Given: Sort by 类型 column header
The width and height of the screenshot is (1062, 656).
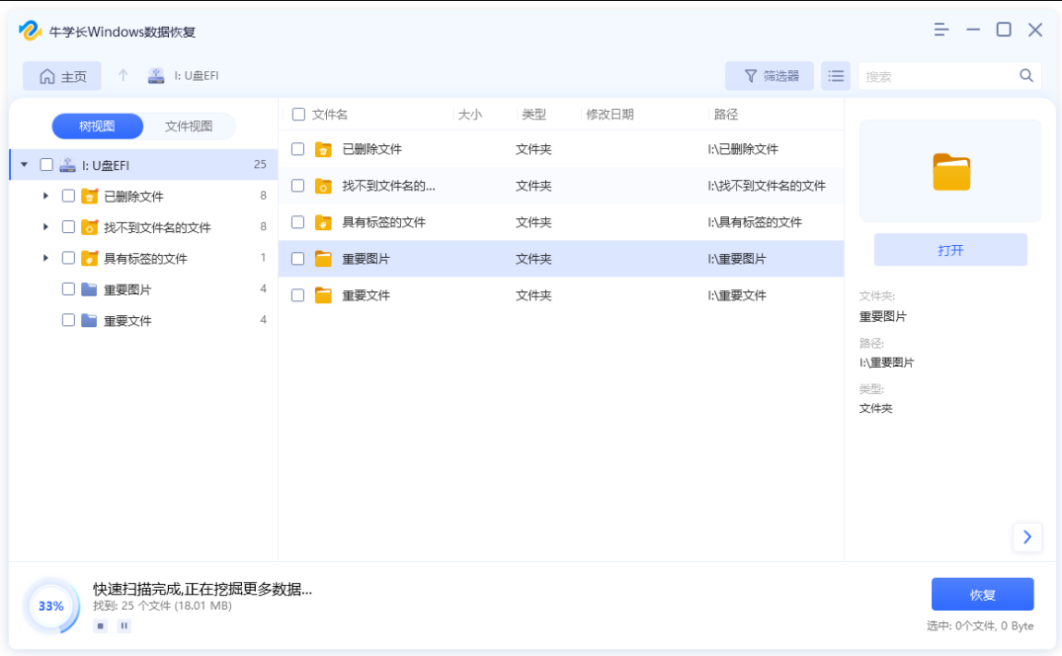Looking at the screenshot, I should (x=533, y=115).
